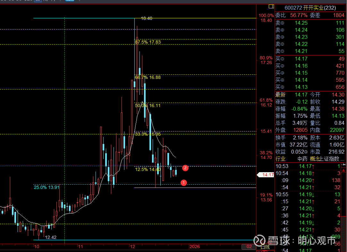Screen dimensions: 347x252
Task: Click the 61.8% 16.12 axis label
Action: point(266,103)
